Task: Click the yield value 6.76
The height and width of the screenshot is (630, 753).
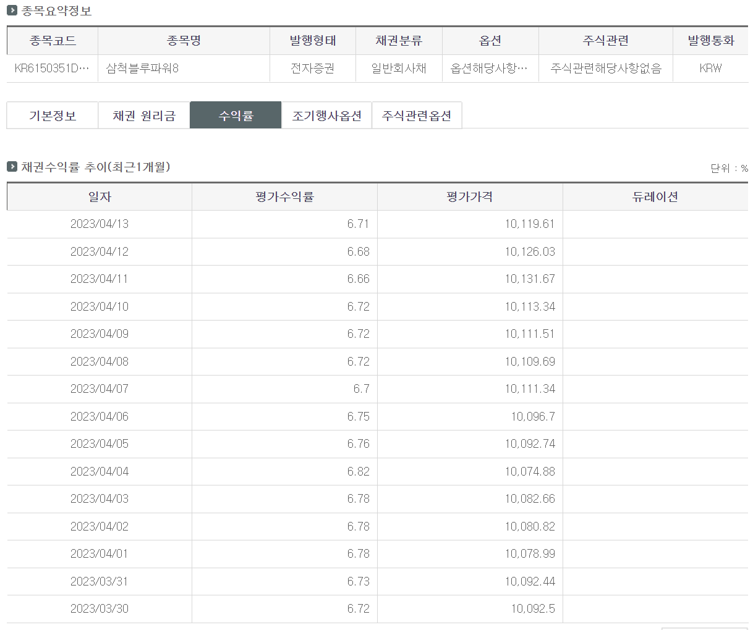Action: (359, 444)
